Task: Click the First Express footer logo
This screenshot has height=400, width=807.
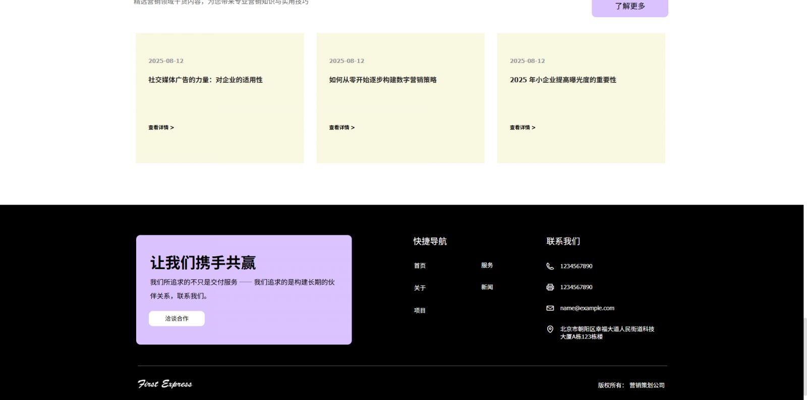Action: [165, 384]
